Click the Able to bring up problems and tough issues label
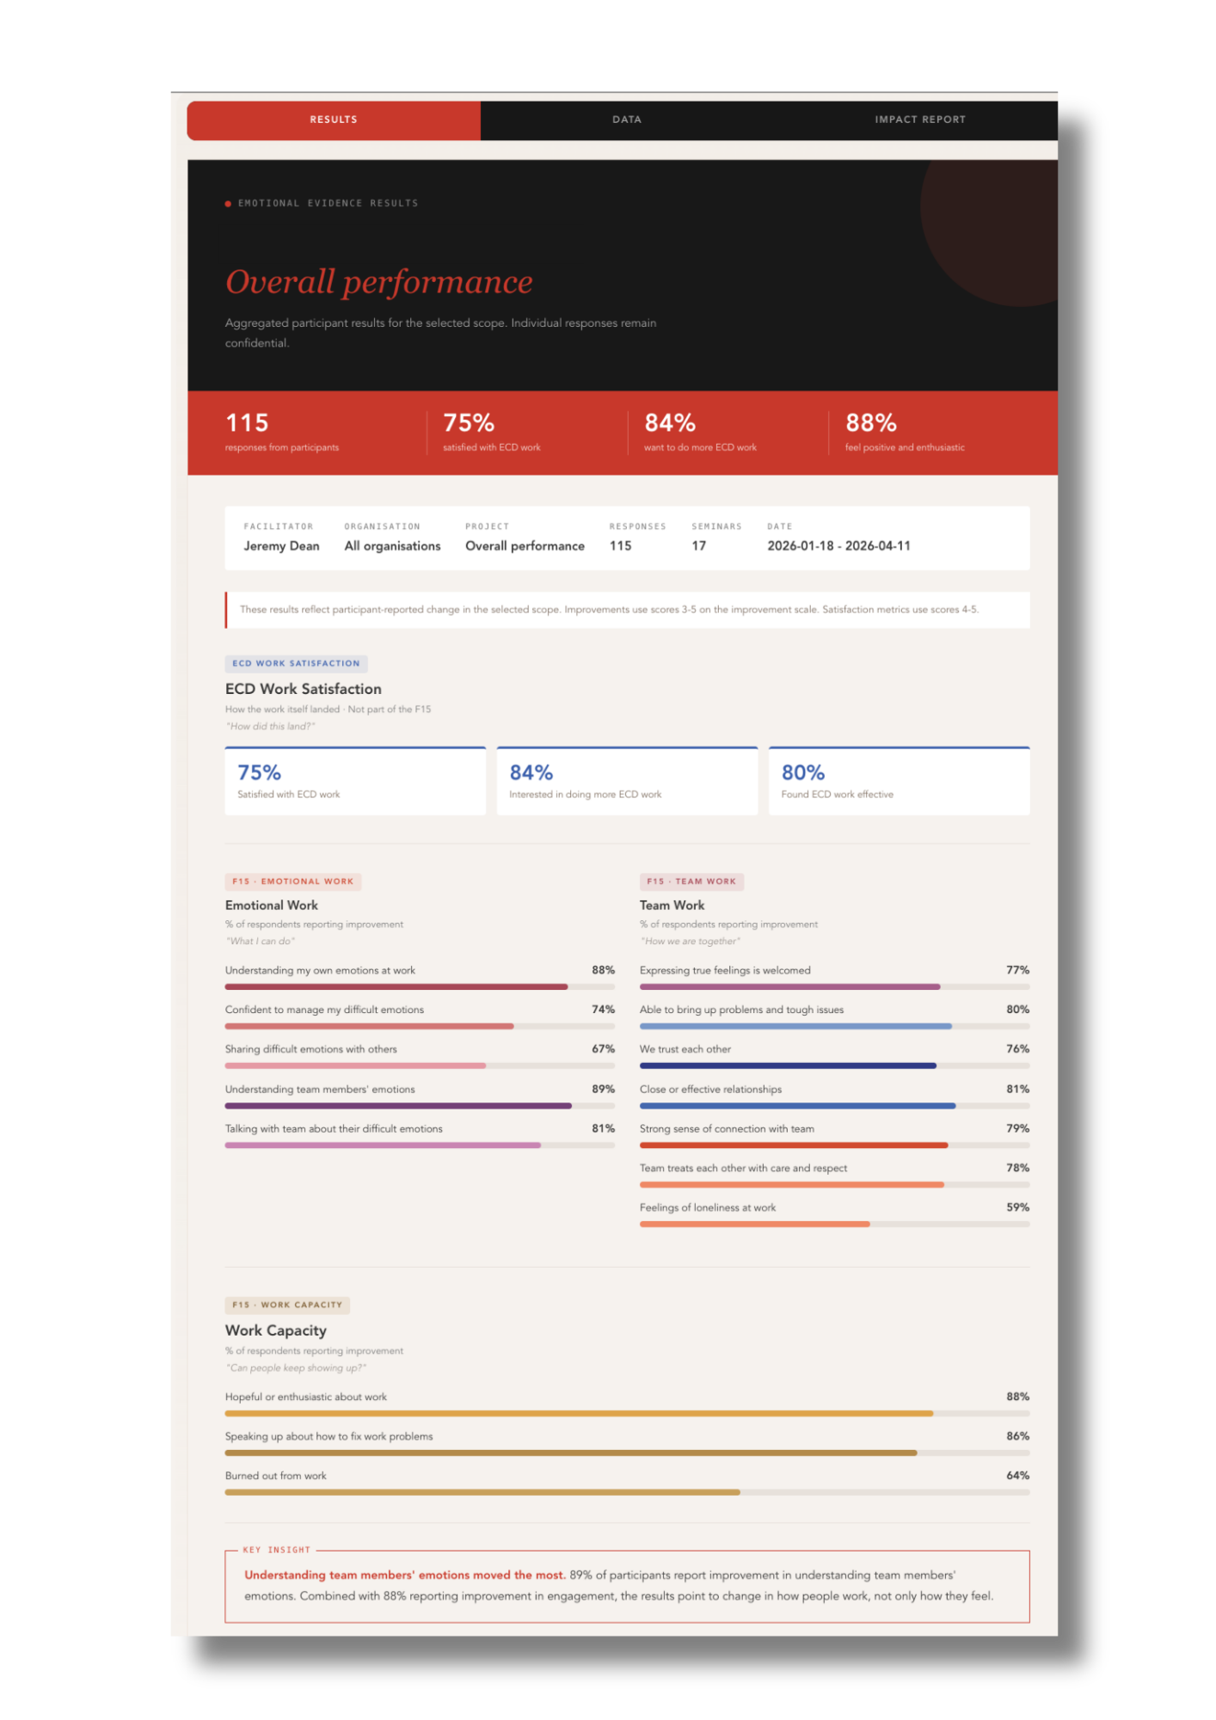Viewport: 1216px width, 1720px height. click(741, 1010)
